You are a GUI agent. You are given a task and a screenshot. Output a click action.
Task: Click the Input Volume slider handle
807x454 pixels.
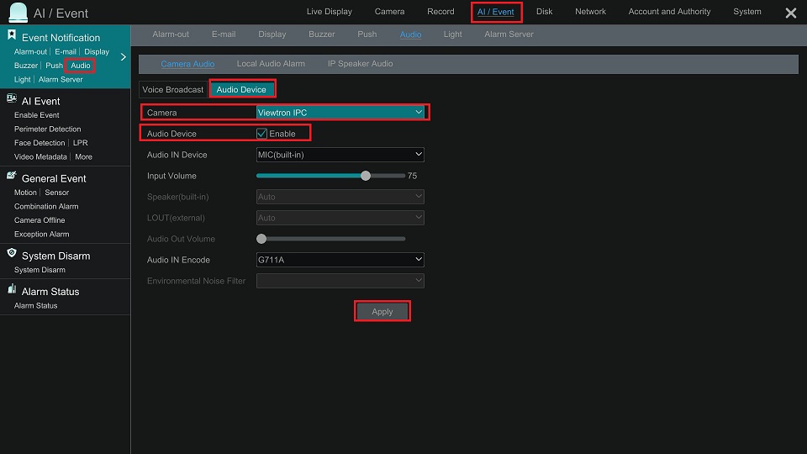366,176
